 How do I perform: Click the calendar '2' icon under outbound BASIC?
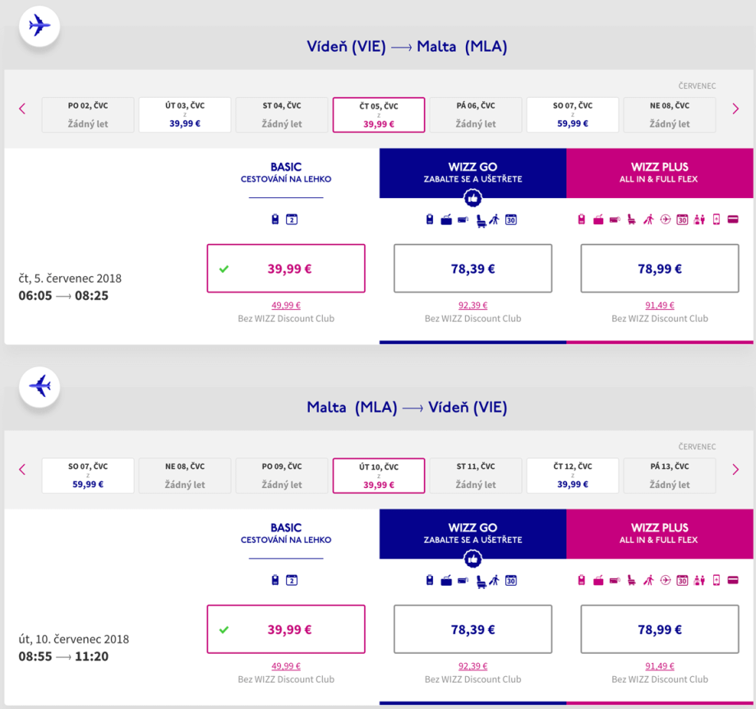[x=292, y=219]
